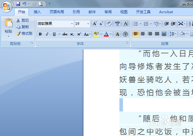The image size is (193, 136).
Task: Click the 微软雅黑 font name field
Action: point(54,24)
